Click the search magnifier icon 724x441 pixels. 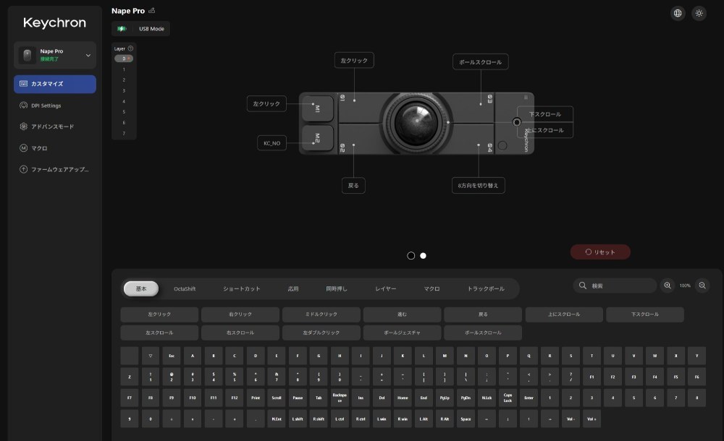583,286
